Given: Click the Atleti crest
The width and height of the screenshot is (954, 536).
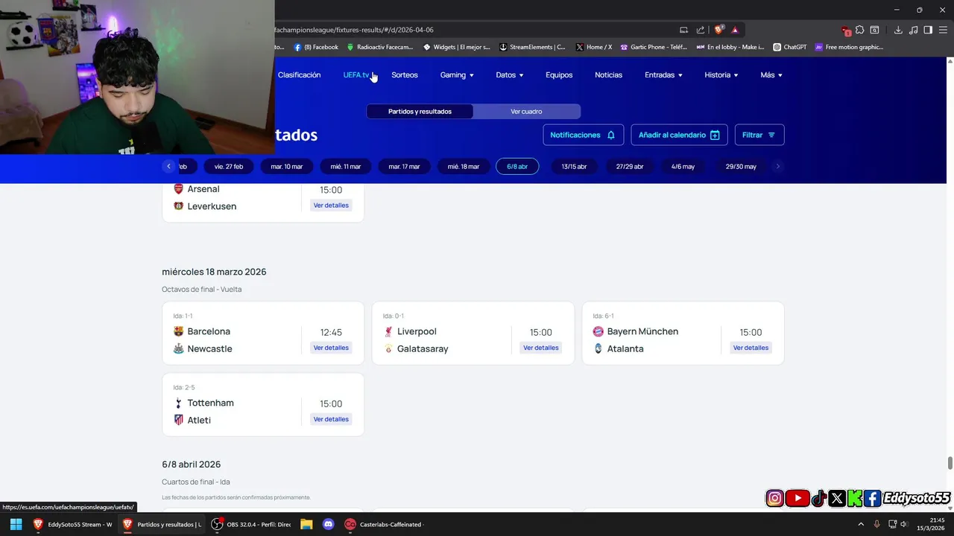Looking at the screenshot, I should pos(178,420).
